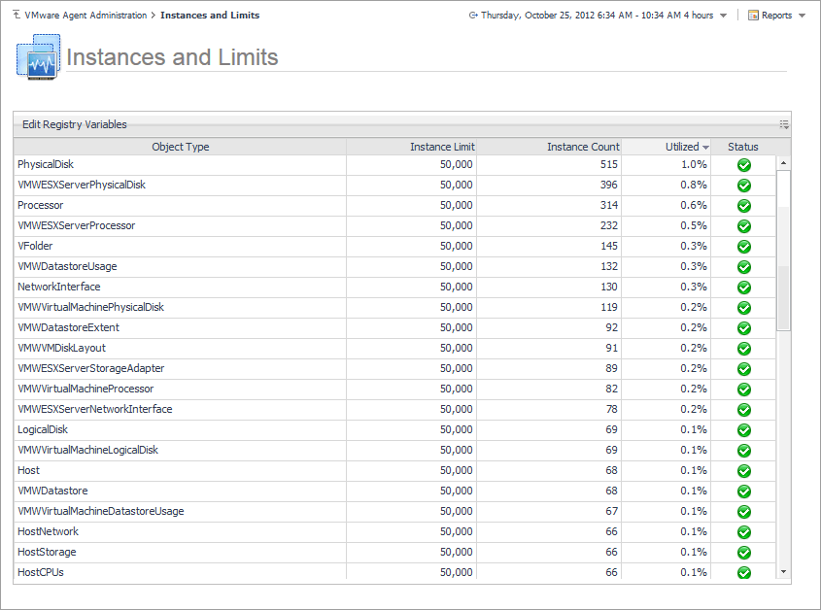The width and height of the screenshot is (821, 610).
Task: Open the time range dropdown
Action: pos(723,16)
